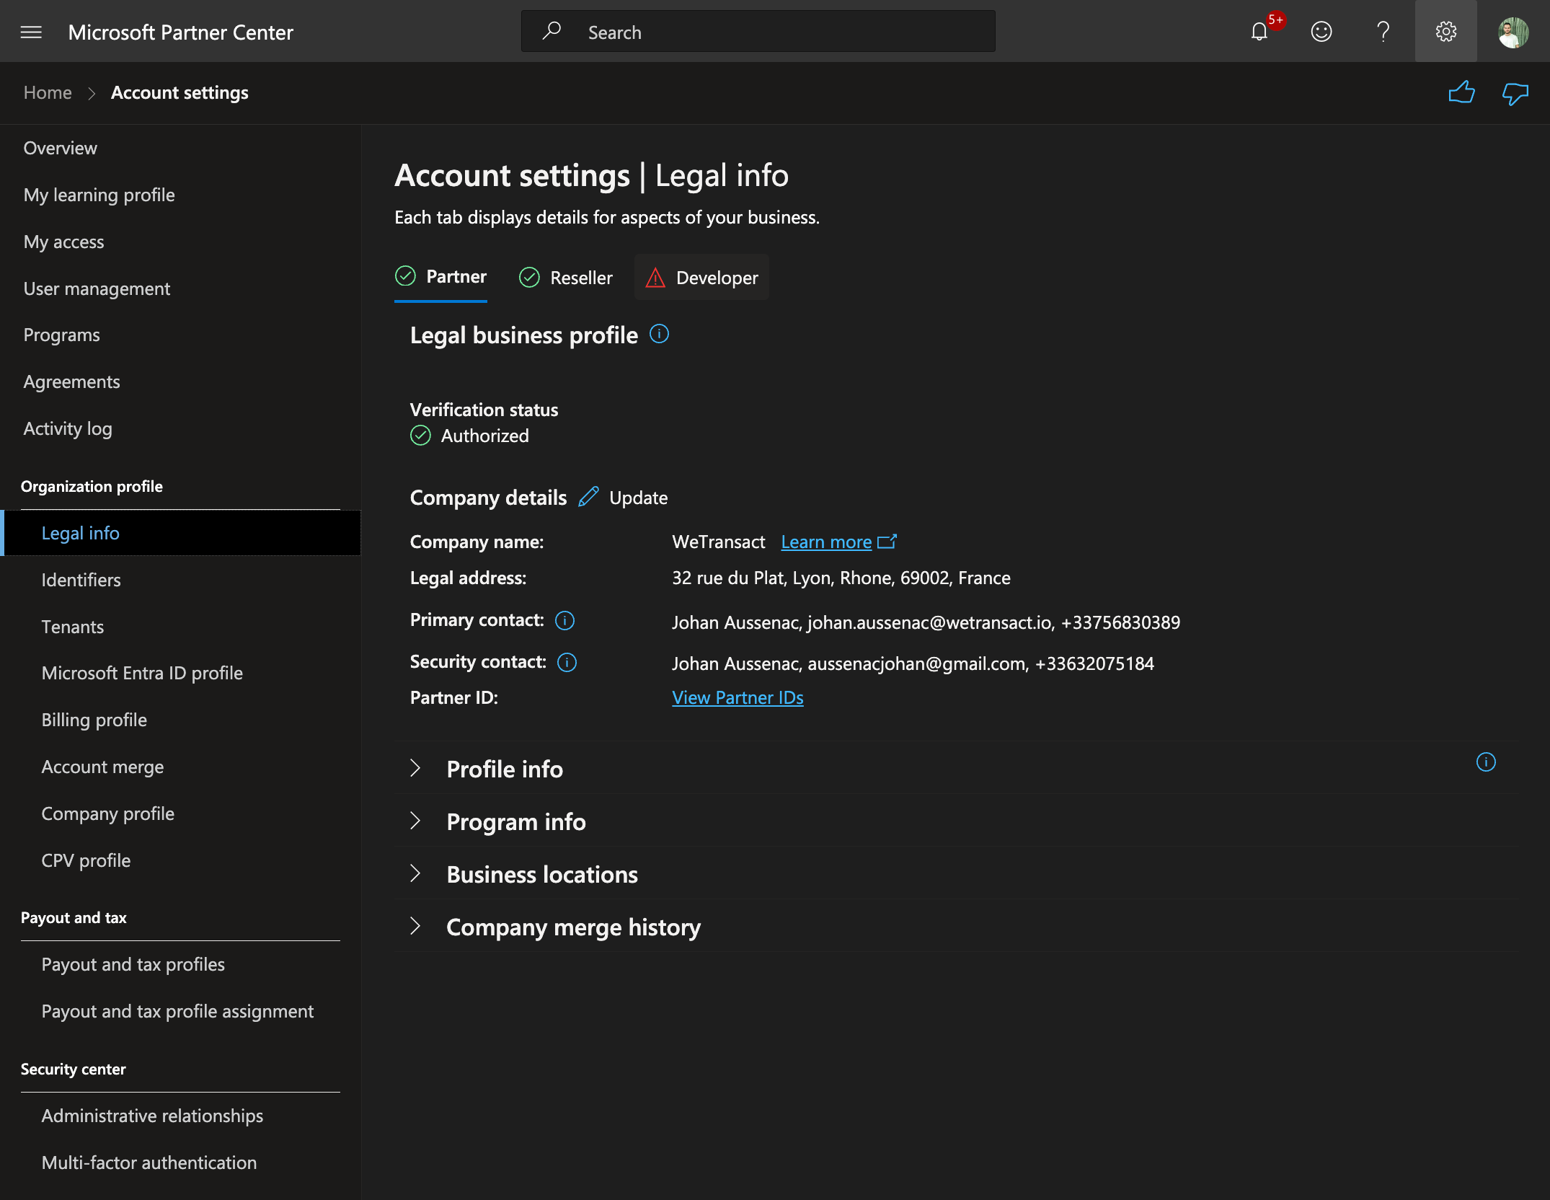Click external link icon after Learn more

[x=887, y=542]
